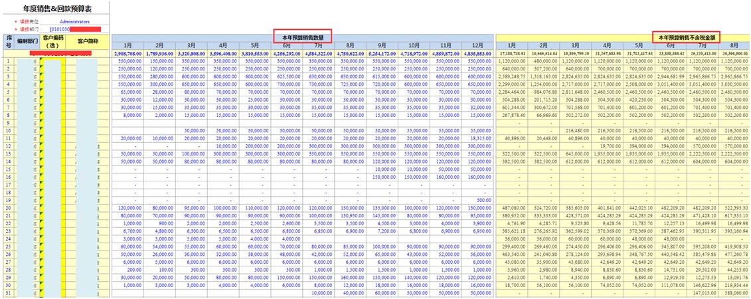The height and width of the screenshot is (299, 751).
Task: Select the amount cell 2,944,681.99
Action: click(671, 76)
